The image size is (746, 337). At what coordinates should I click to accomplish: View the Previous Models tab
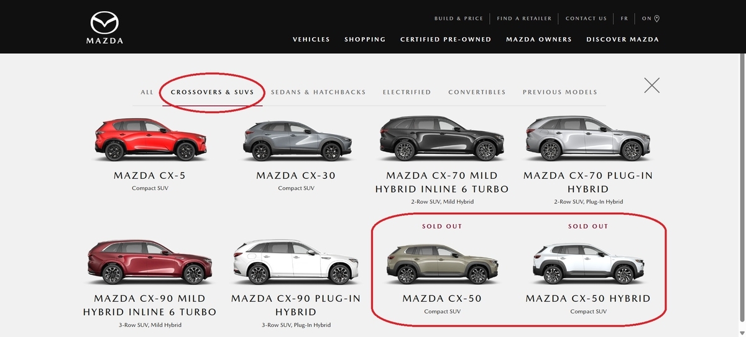[559, 92]
